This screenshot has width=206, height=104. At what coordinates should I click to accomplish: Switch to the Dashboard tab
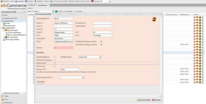pos(32,5)
